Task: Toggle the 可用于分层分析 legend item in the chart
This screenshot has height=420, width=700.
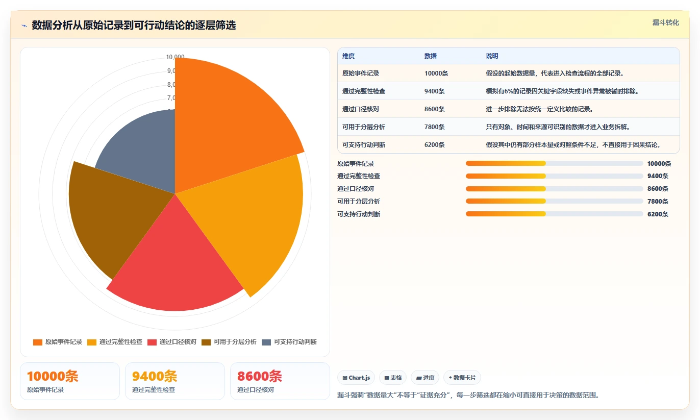Action: (x=229, y=342)
